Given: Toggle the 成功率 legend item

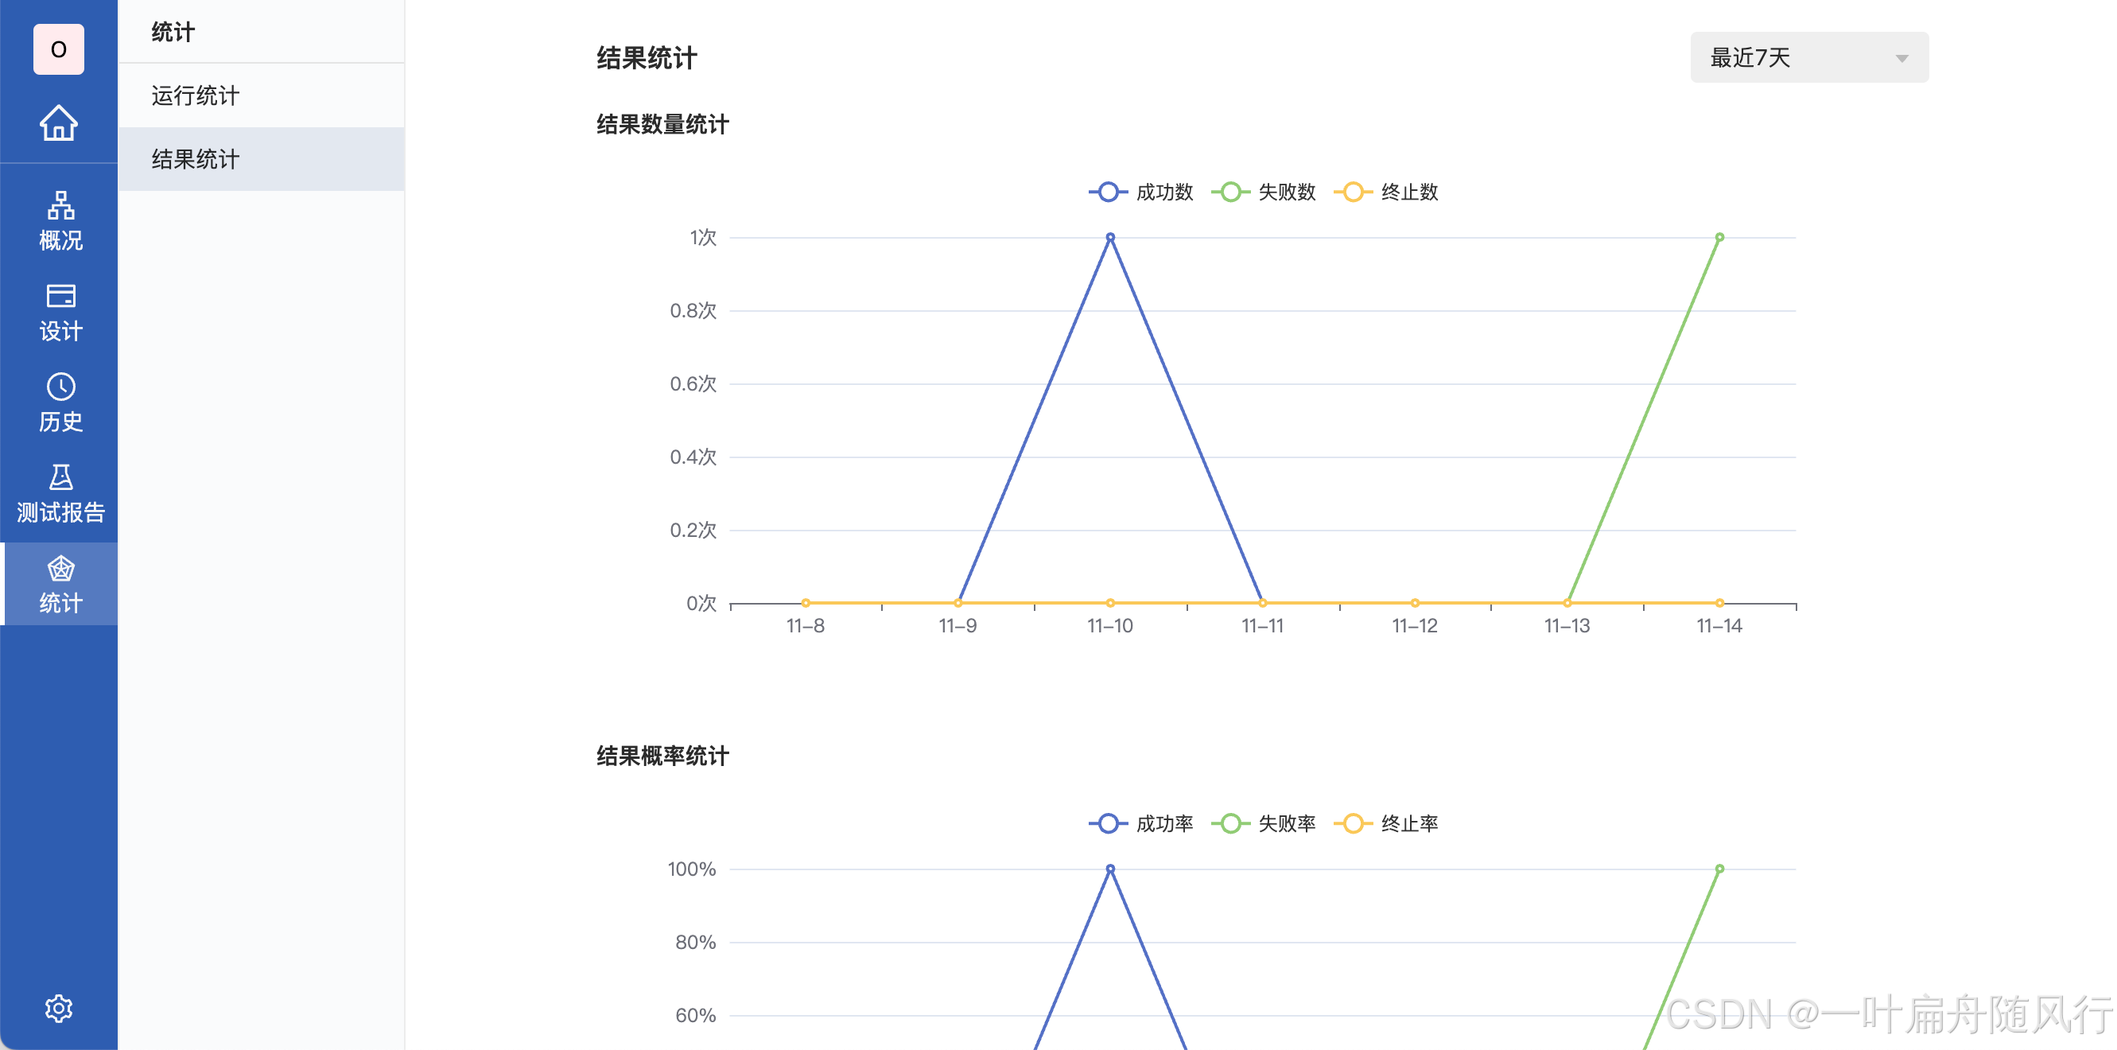Looking at the screenshot, I should point(1142,823).
